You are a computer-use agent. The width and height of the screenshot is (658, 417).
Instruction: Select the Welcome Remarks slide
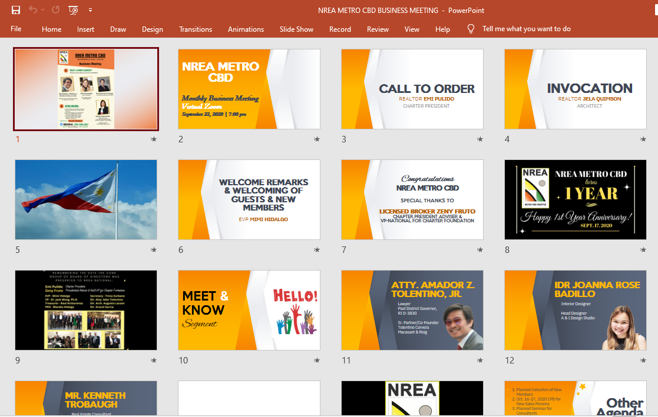[249, 199]
